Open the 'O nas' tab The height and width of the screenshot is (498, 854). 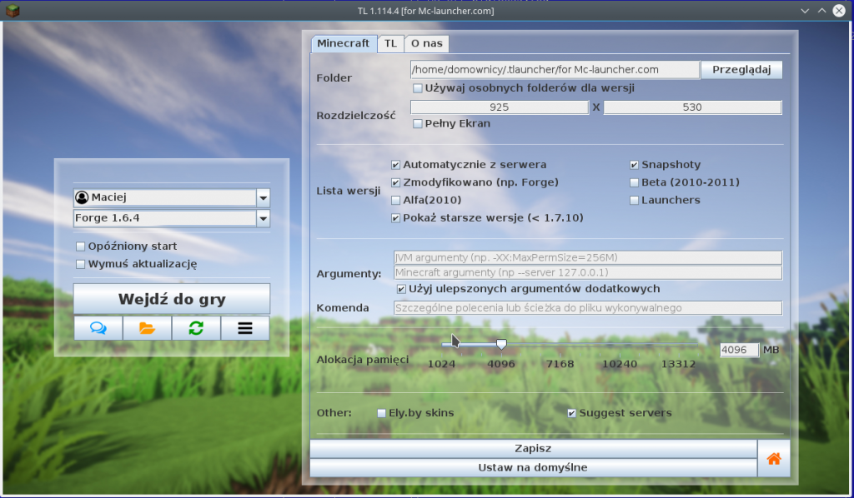(427, 43)
